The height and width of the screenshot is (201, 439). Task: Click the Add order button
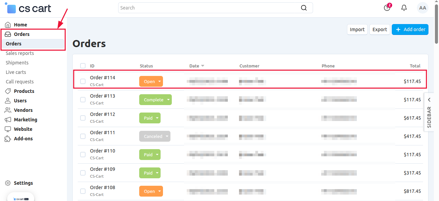click(410, 29)
